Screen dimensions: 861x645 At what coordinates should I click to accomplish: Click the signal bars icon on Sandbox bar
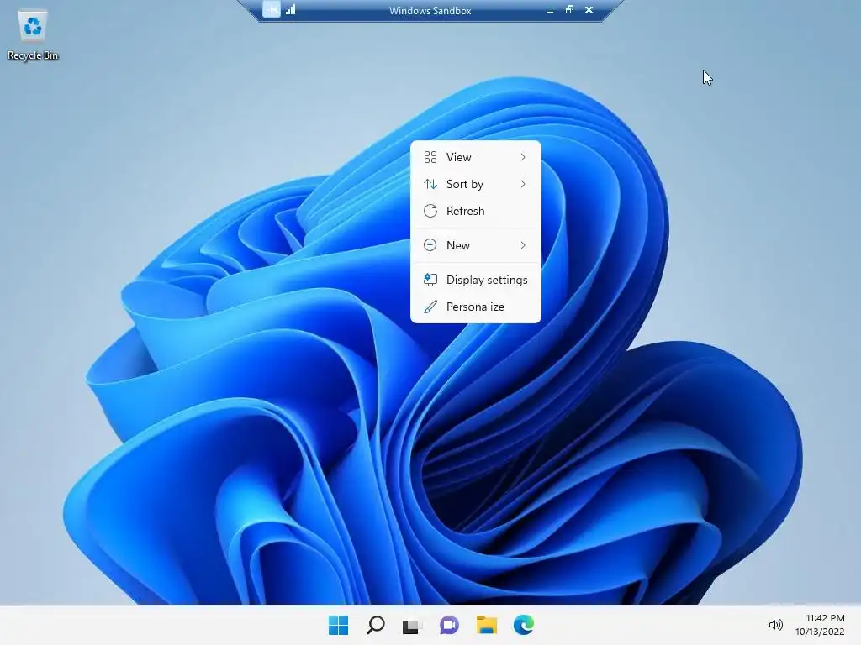pyautogui.click(x=290, y=10)
